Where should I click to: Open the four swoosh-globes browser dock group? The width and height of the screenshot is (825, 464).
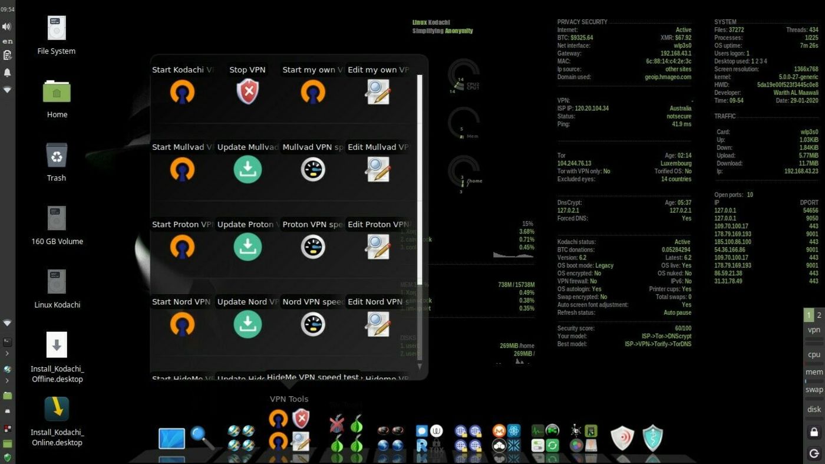pyautogui.click(x=241, y=437)
